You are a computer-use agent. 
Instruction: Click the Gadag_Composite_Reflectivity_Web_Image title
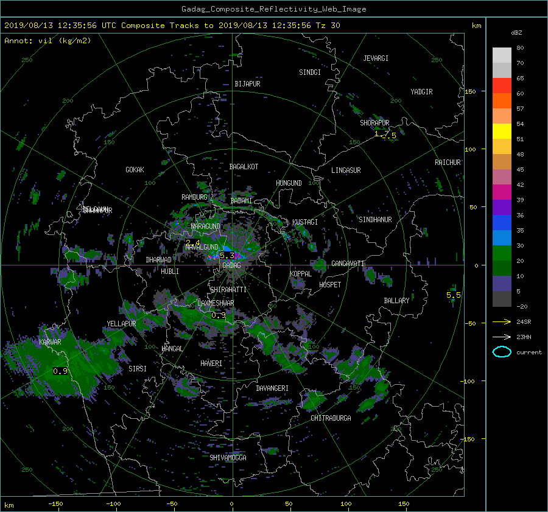pos(273,9)
